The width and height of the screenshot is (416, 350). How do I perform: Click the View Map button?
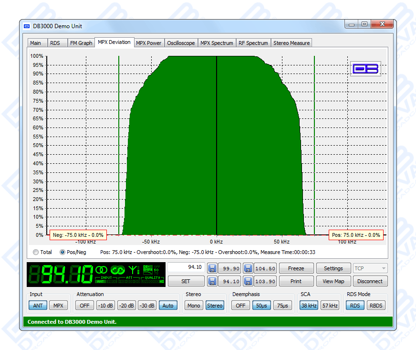333,281
